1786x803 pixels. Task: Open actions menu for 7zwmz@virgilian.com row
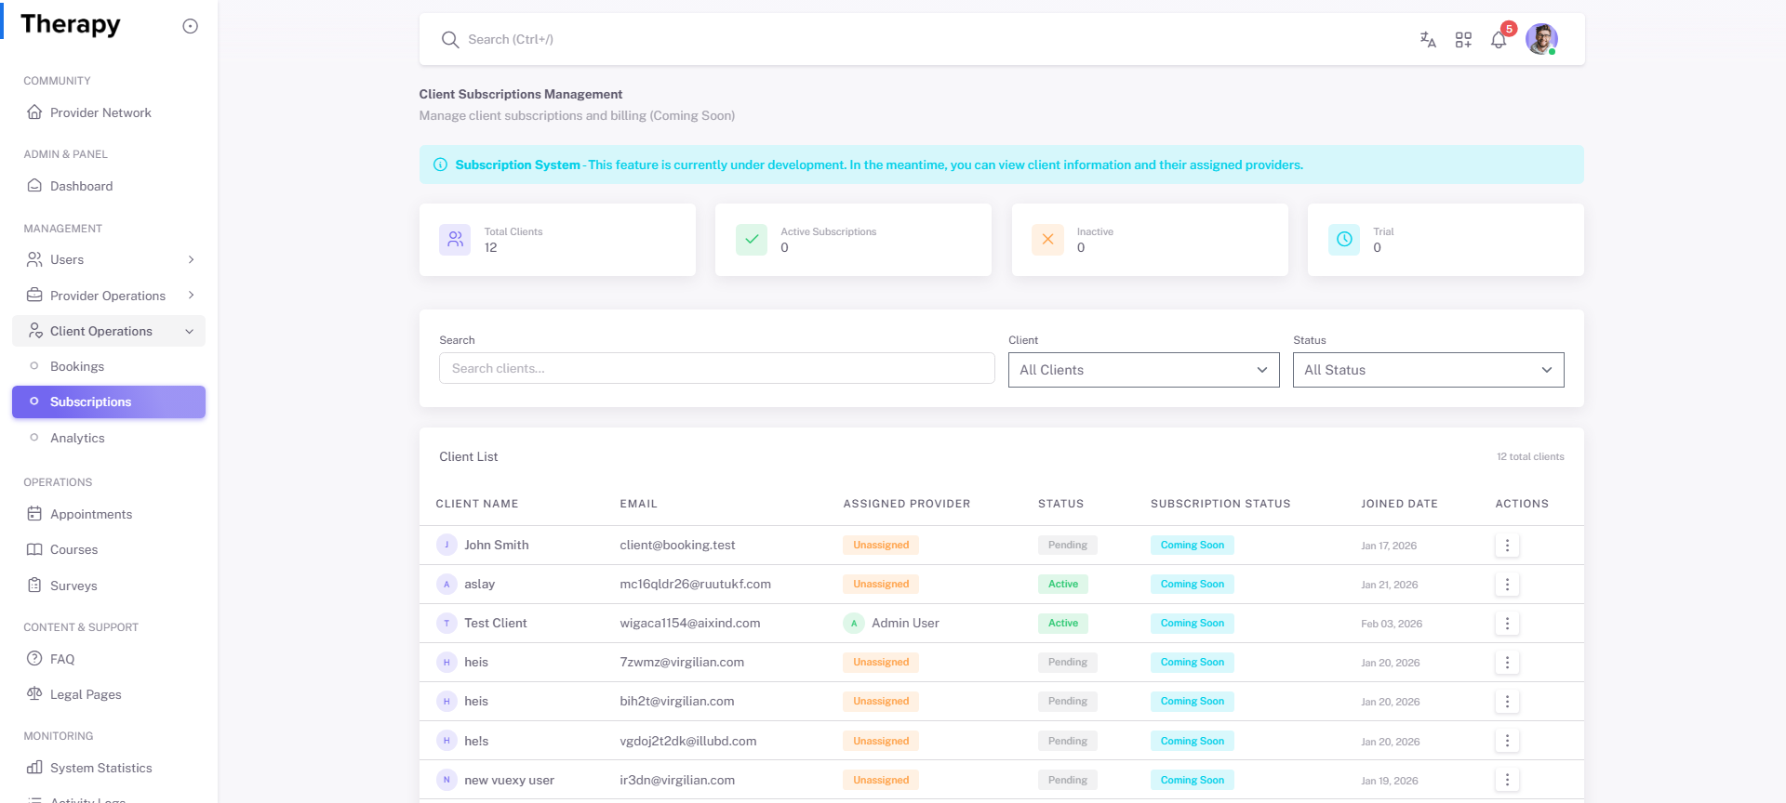(1507, 663)
